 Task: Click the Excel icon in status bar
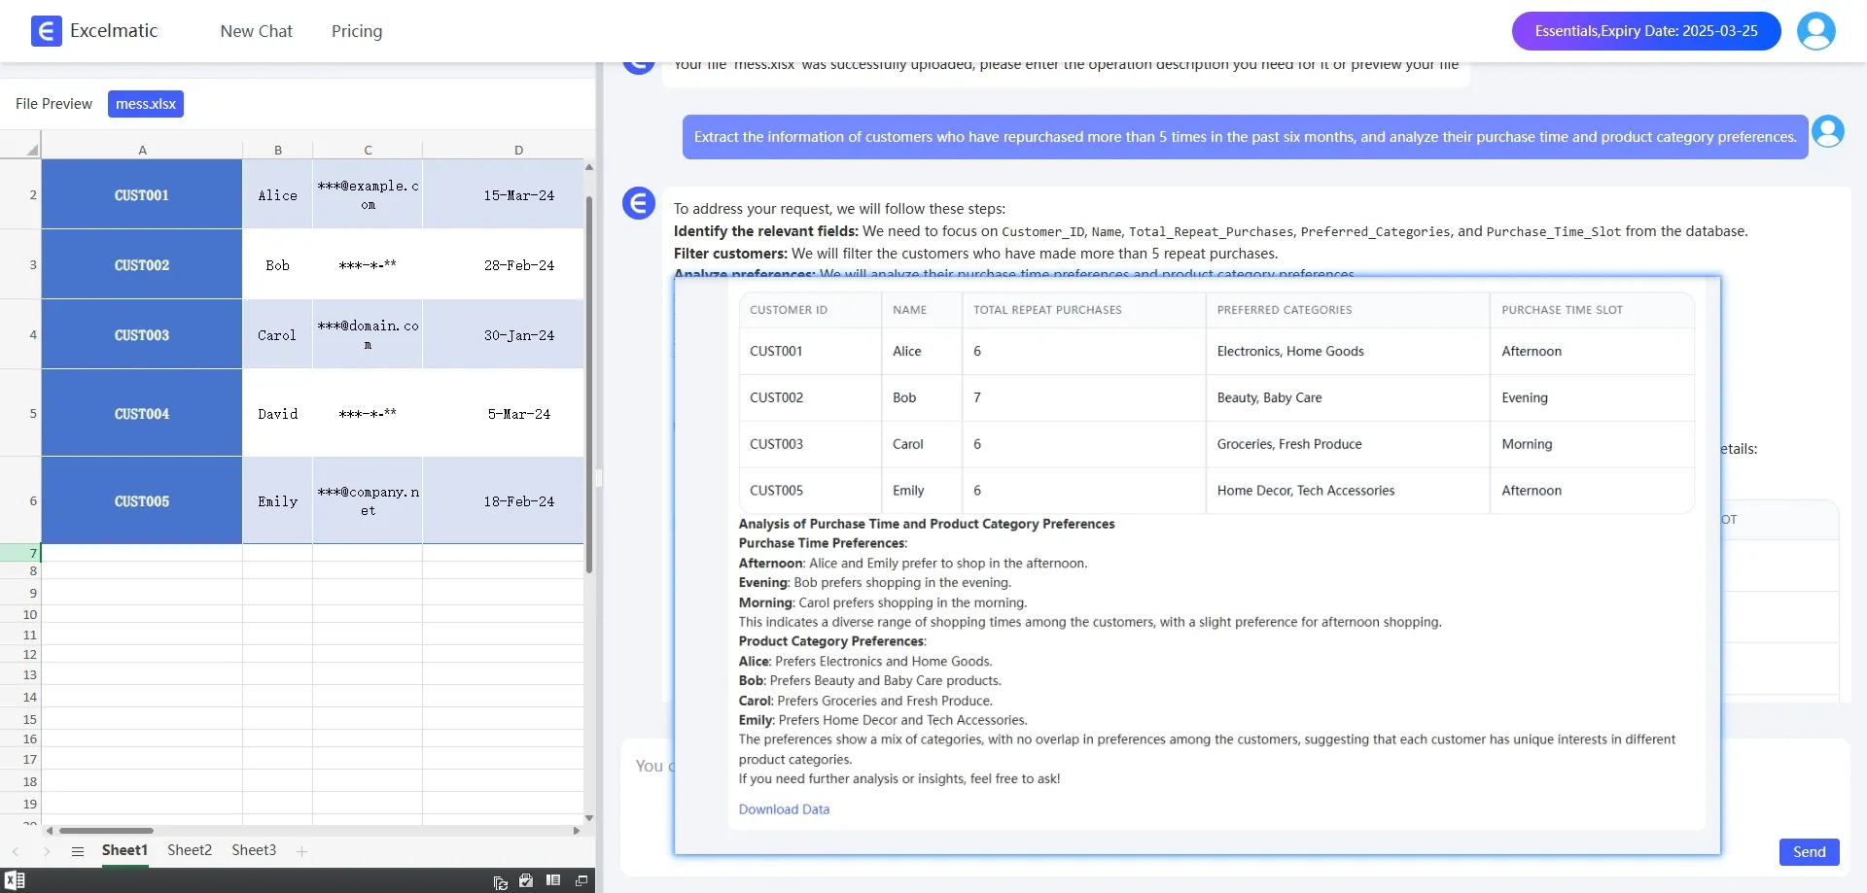click(x=15, y=880)
